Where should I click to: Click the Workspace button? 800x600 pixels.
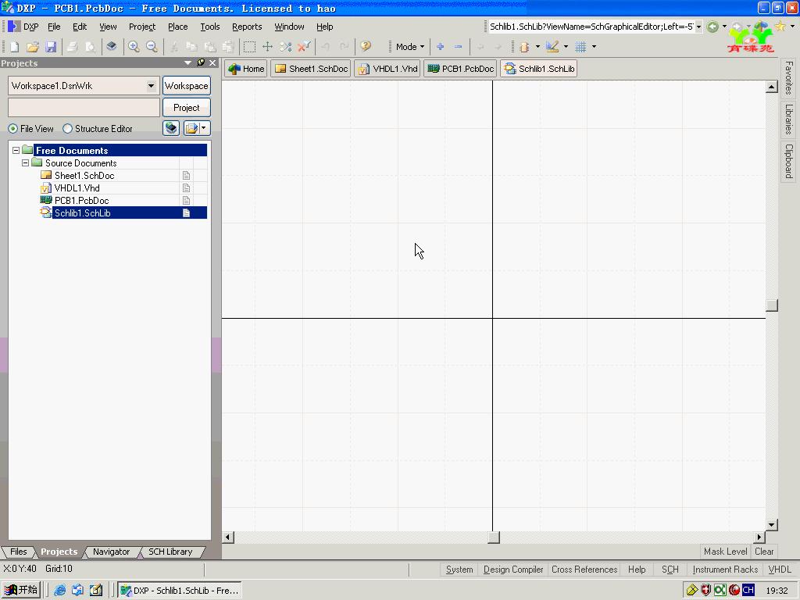[186, 86]
